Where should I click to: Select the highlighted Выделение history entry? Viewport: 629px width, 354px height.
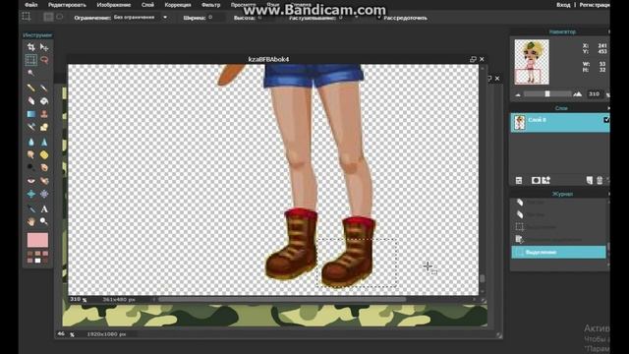pos(558,252)
